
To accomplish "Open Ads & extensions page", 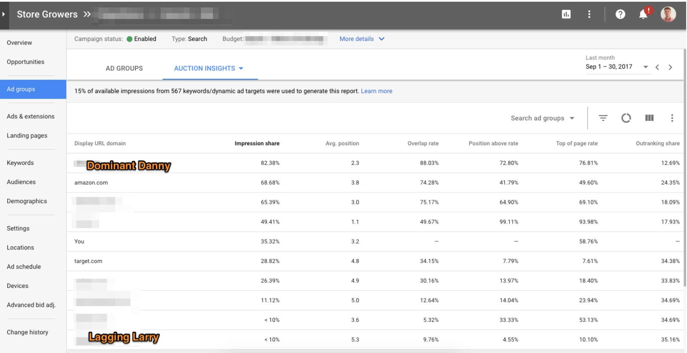I will point(30,117).
